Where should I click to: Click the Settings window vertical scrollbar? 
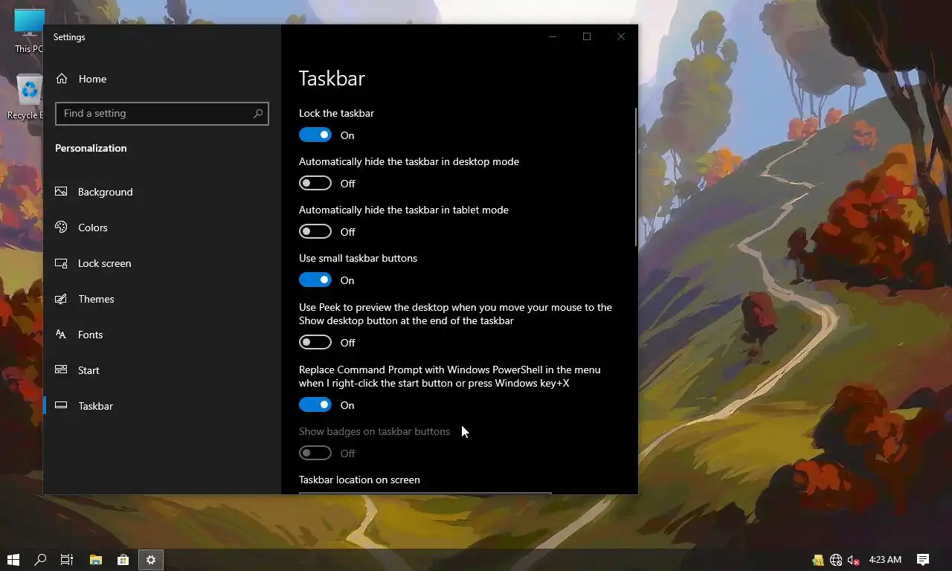pos(635,177)
